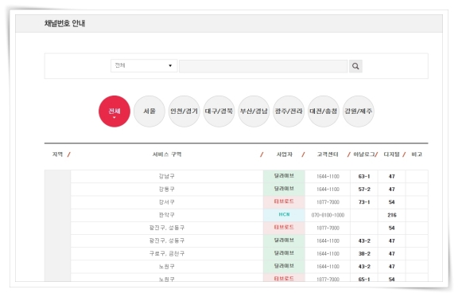Click the 57-2 analog channel value

click(x=364, y=190)
